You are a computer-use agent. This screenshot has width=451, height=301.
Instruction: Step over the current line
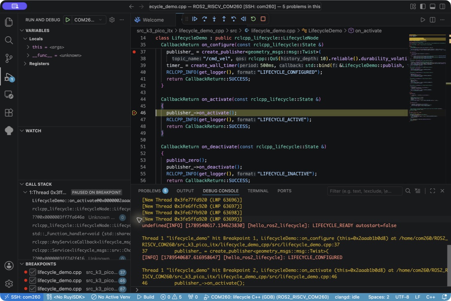point(204,19)
